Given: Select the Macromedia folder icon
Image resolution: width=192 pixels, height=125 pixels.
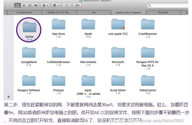Looking at the screenshot, I should (88, 52).
